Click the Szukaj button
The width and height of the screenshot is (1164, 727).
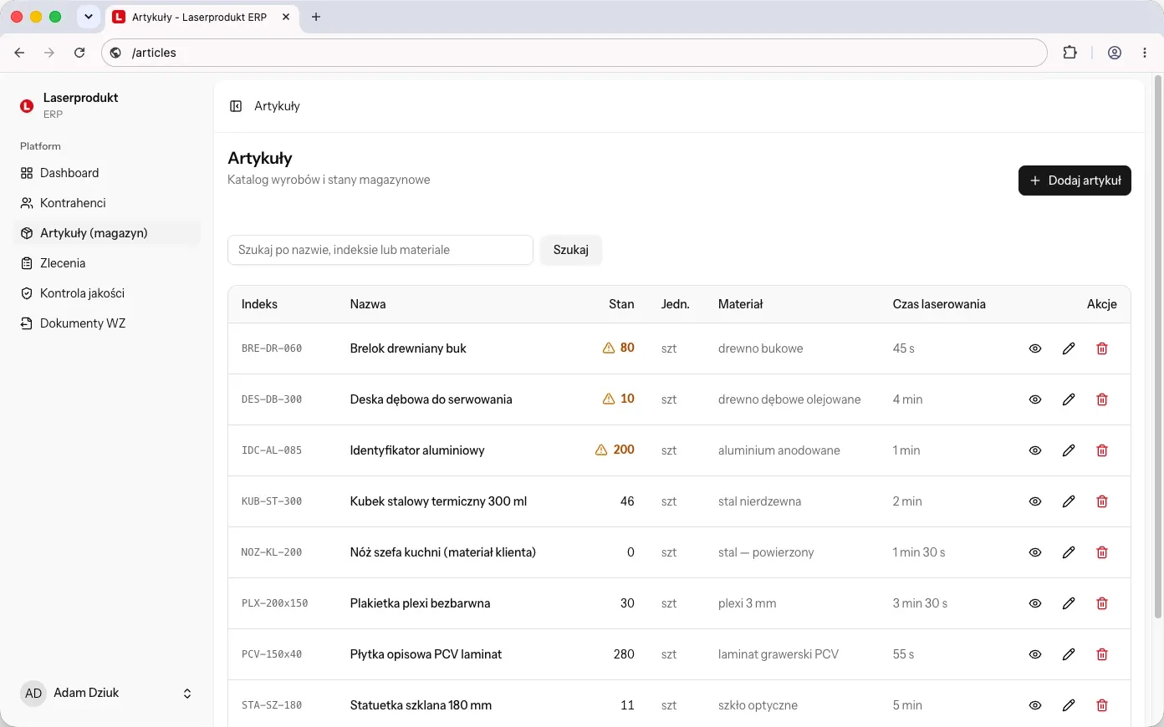(x=571, y=250)
